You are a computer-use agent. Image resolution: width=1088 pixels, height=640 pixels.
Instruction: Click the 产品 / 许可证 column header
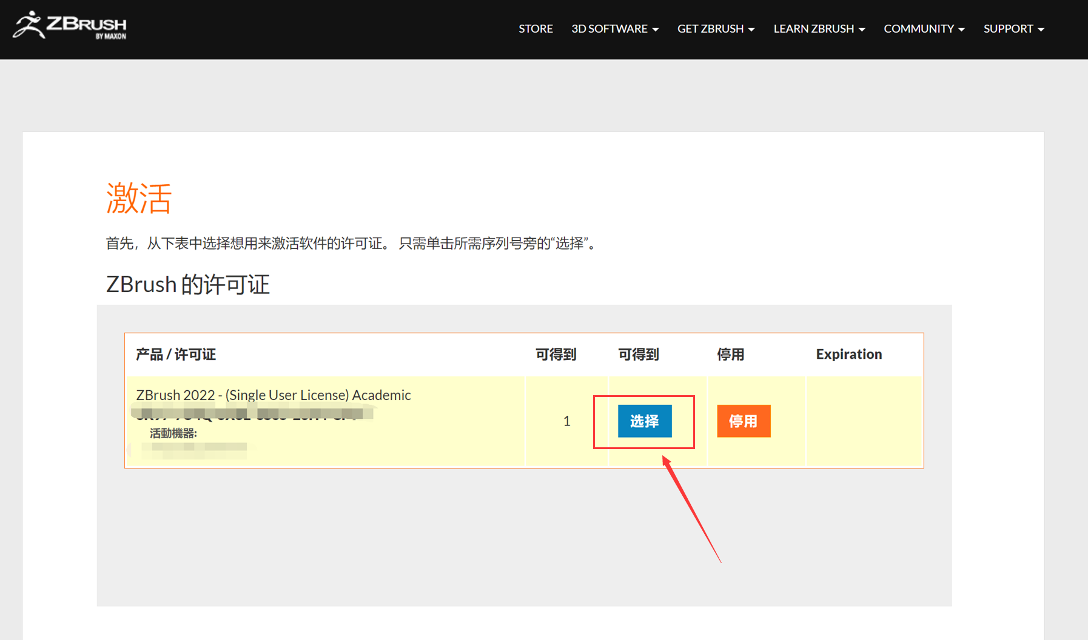click(176, 355)
